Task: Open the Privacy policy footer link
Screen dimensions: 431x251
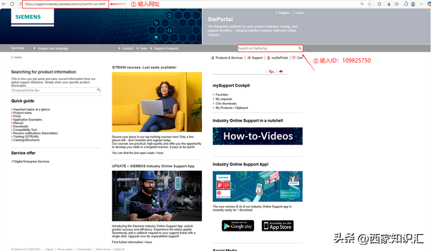Action: coord(65,250)
